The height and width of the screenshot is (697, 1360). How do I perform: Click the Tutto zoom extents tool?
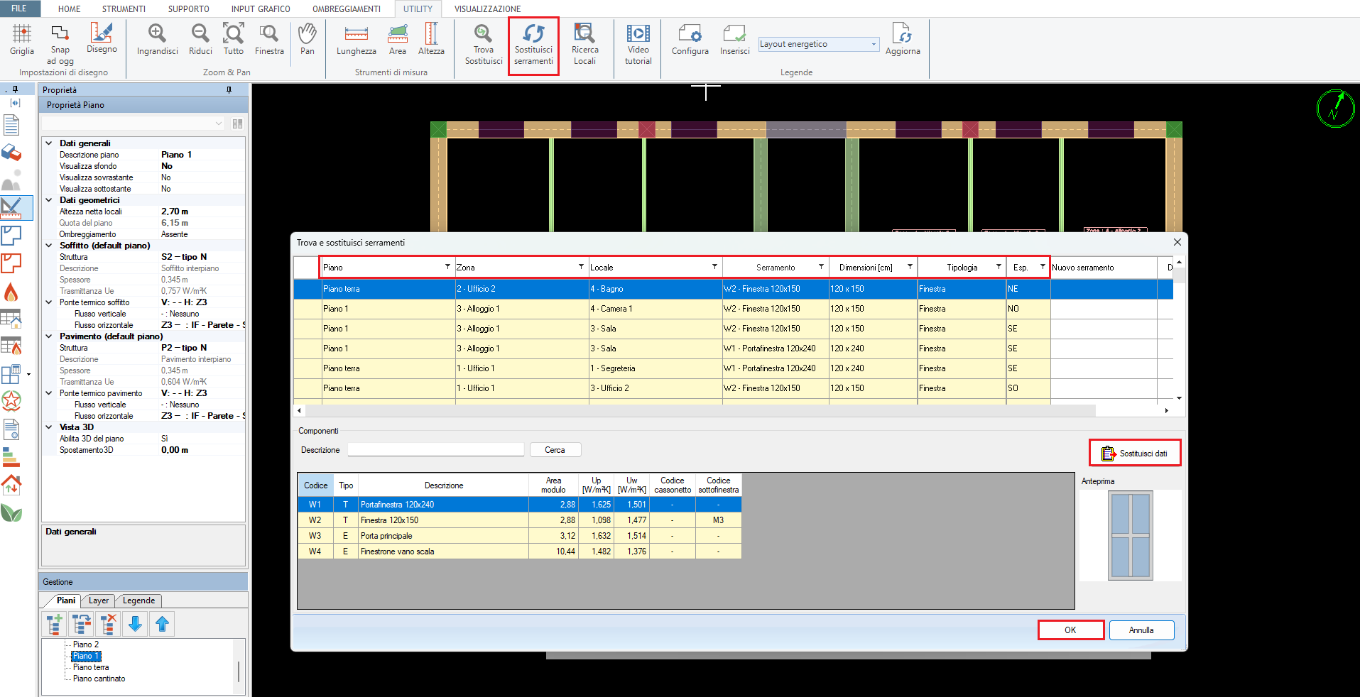tap(233, 40)
